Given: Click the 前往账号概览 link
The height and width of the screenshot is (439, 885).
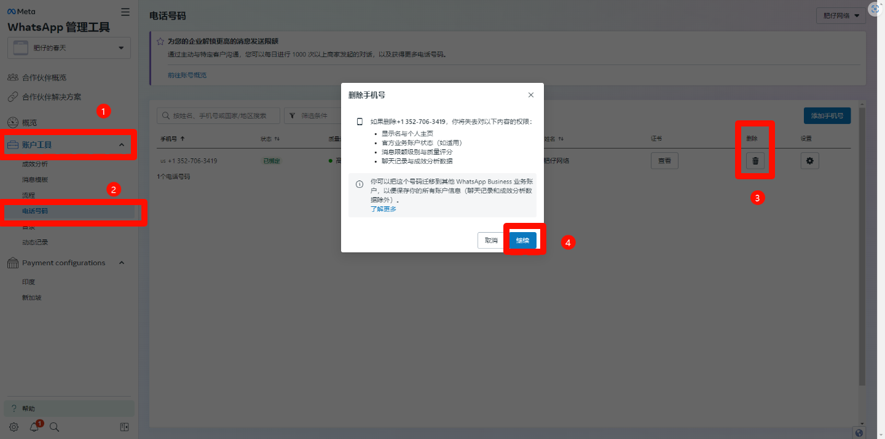Looking at the screenshot, I should click(187, 75).
